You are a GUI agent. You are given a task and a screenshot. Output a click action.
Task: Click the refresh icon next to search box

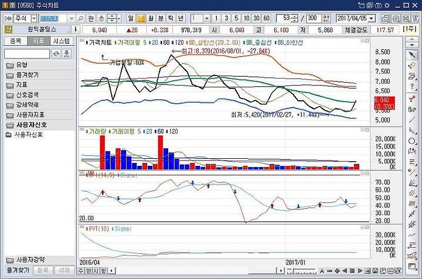(56, 53)
